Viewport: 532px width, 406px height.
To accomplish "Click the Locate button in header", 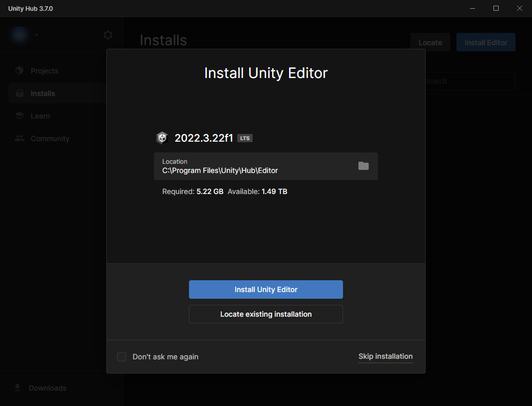I will point(430,43).
